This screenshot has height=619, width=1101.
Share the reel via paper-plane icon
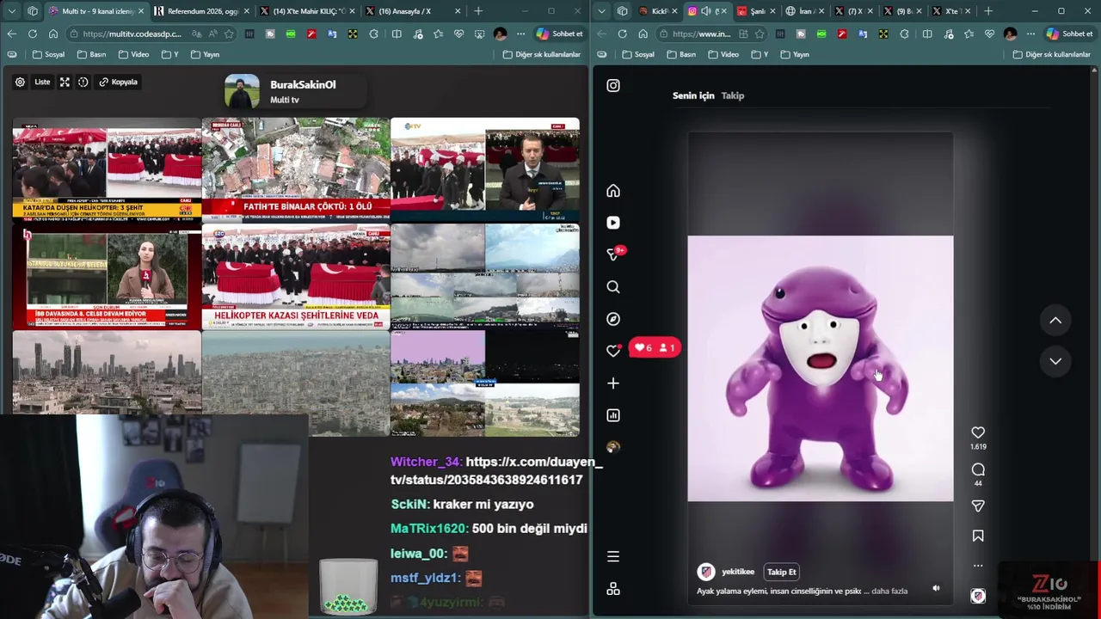(978, 506)
